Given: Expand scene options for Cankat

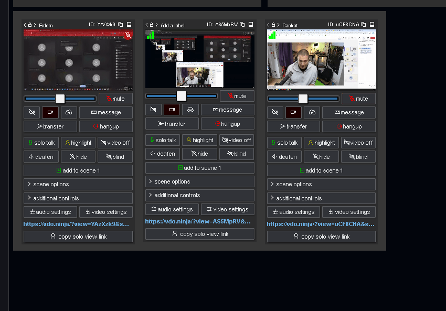Looking at the screenshot, I should pos(322,184).
